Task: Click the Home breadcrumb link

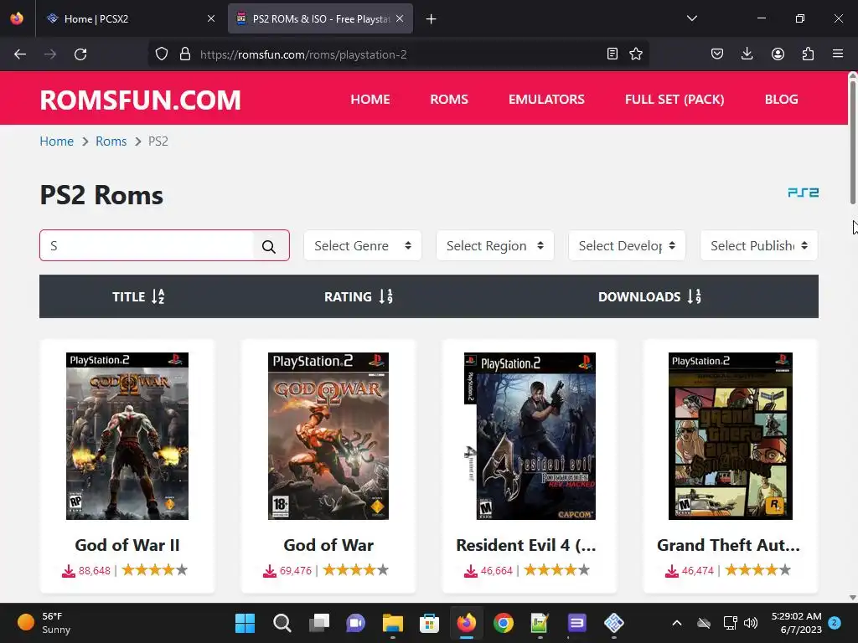Action: pyautogui.click(x=56, y=141)
